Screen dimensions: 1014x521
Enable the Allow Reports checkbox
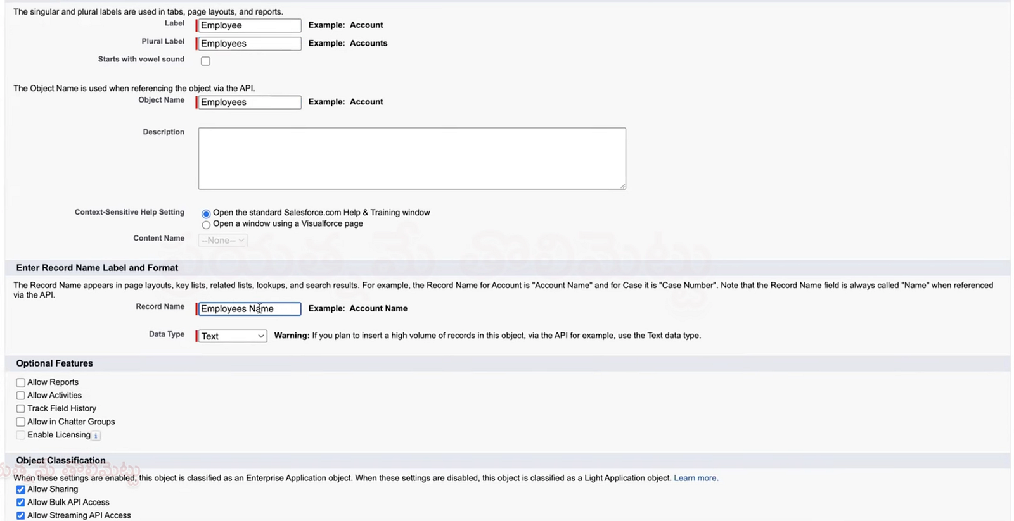pos(21,382)
